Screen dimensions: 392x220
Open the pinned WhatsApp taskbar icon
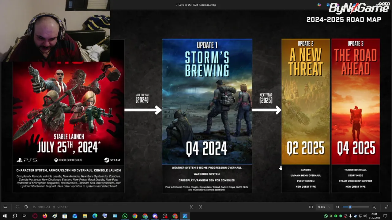pos(125,216)
